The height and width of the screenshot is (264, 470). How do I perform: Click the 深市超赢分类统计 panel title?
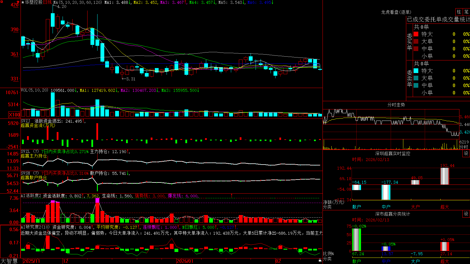392,214
